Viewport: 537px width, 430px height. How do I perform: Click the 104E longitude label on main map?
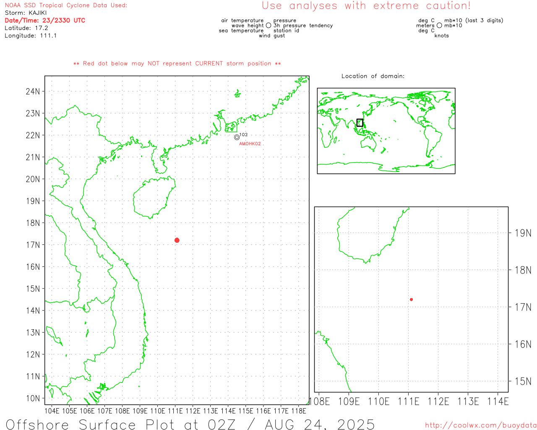click(52, 411)
